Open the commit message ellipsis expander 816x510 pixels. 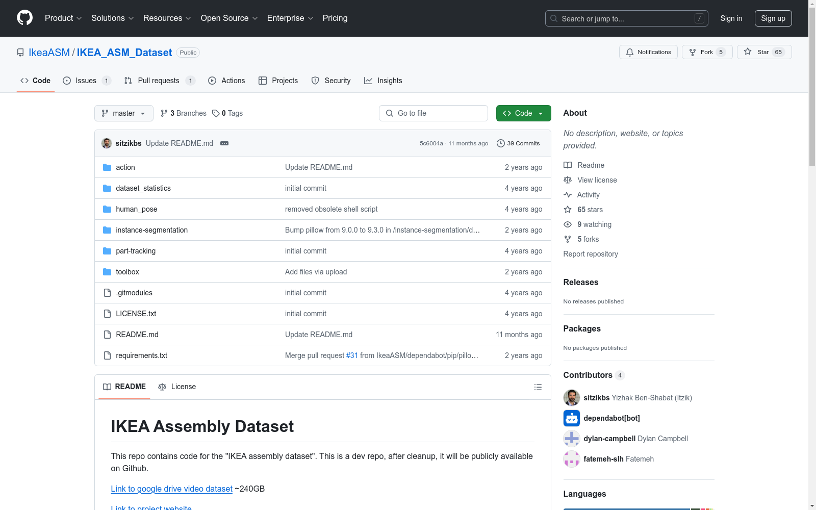tap(224, 143)
